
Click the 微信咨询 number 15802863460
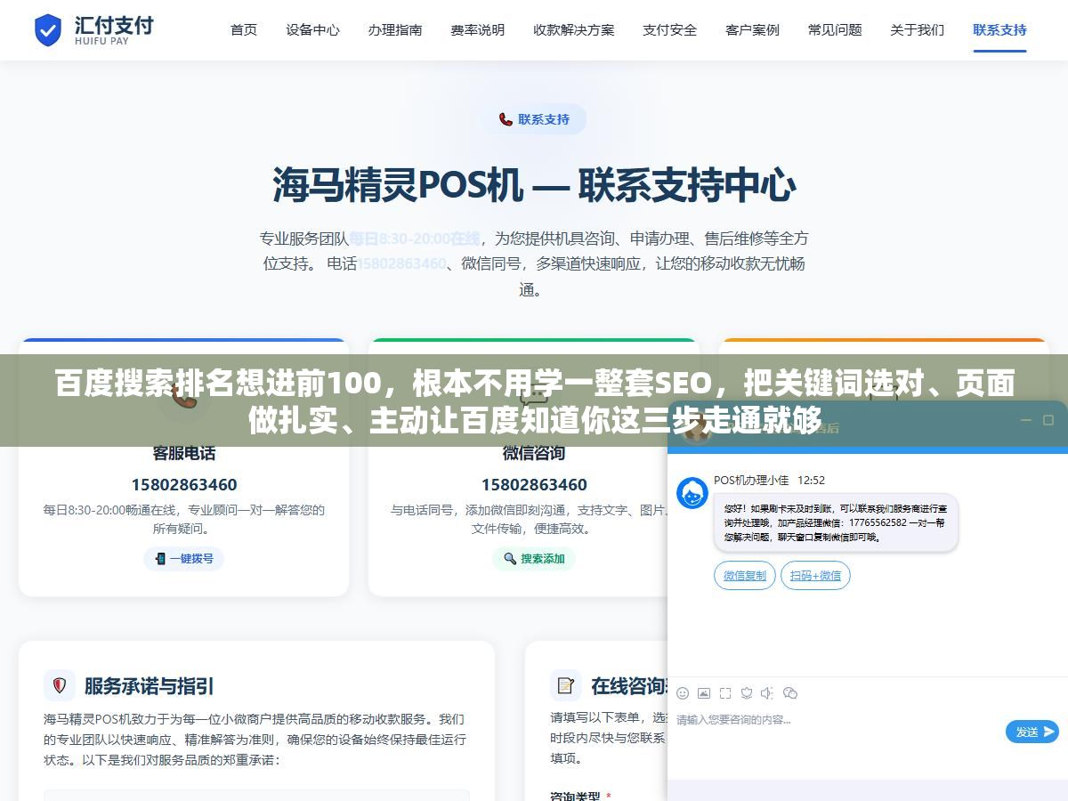(x=534, y=485)
